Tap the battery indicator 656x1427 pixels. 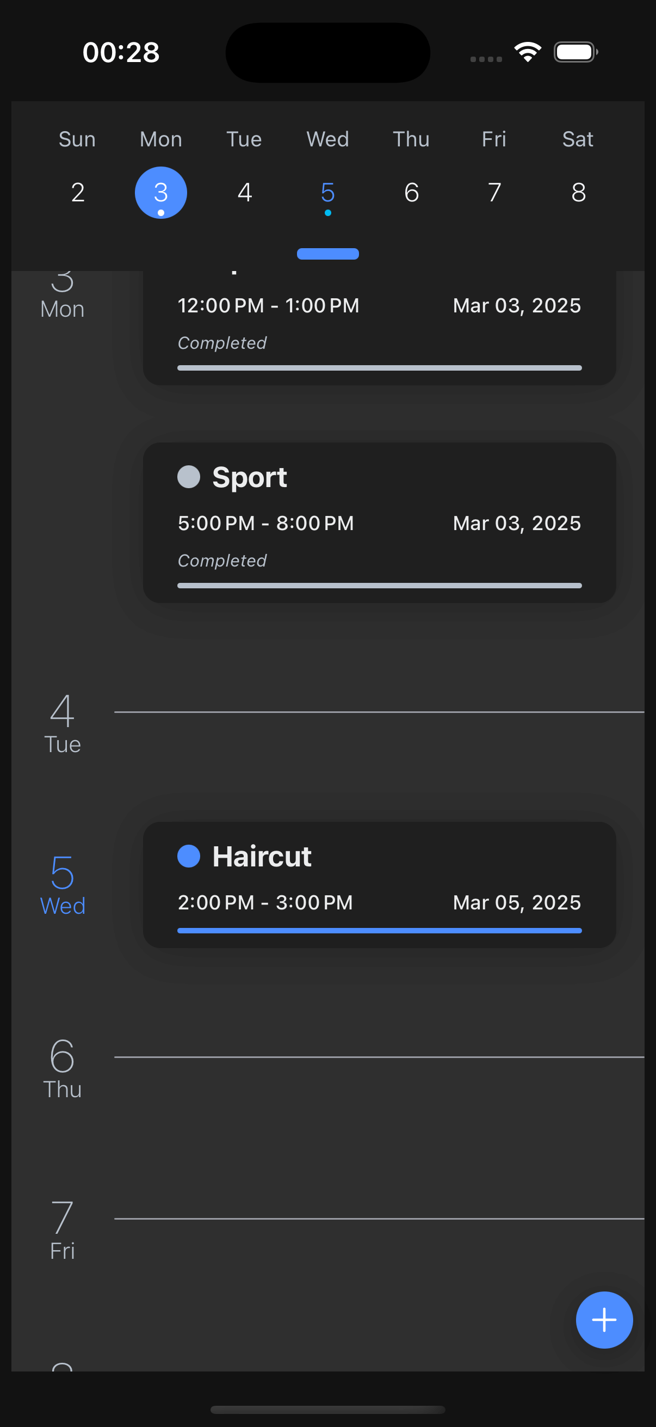(573, 52)
